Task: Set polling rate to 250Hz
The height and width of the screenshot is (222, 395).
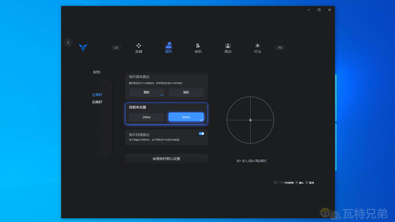Action: point(147,118)
